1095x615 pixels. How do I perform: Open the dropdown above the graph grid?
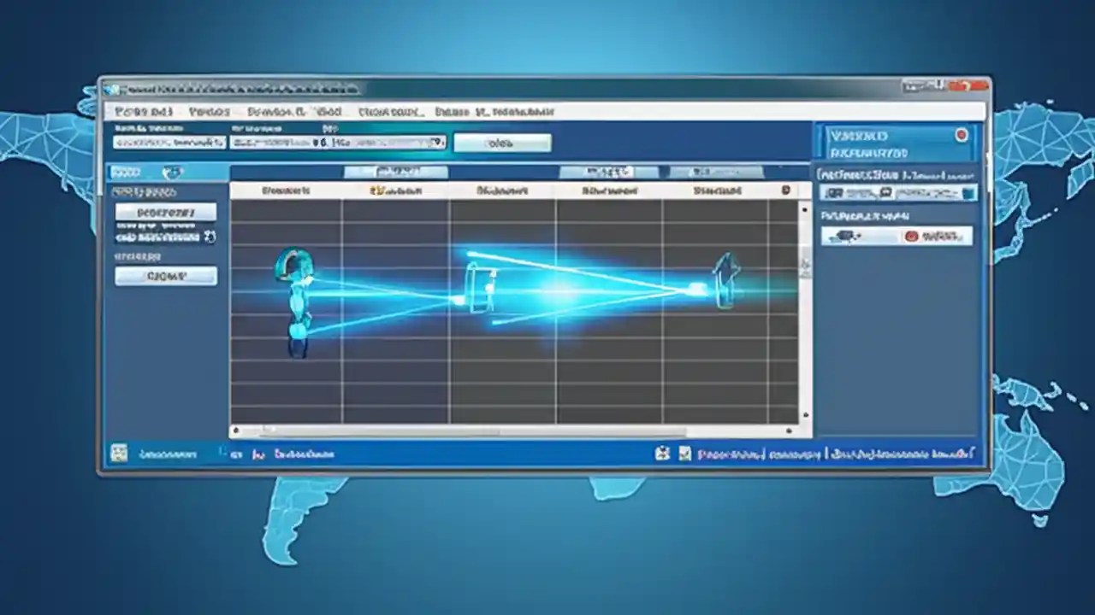(394, 171)
